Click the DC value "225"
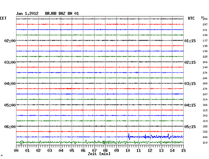 pos(205,57)
